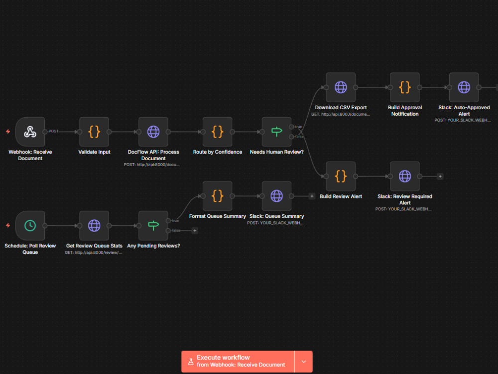
Task: Select Schedule: Poll Review Queue trigger
Action: tap(30, 226)
